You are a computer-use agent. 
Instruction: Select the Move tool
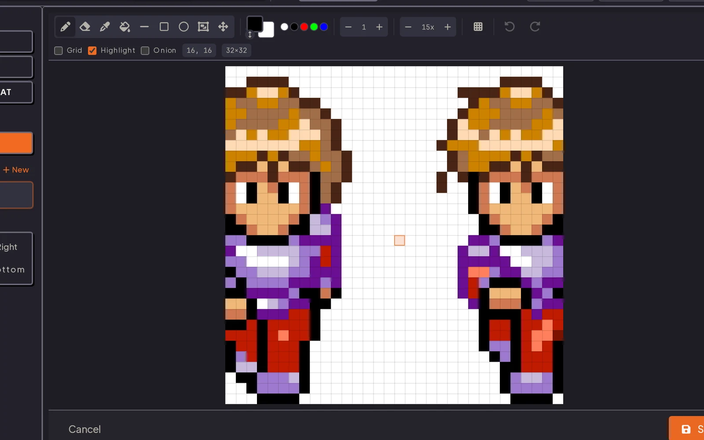pos(223,27)
